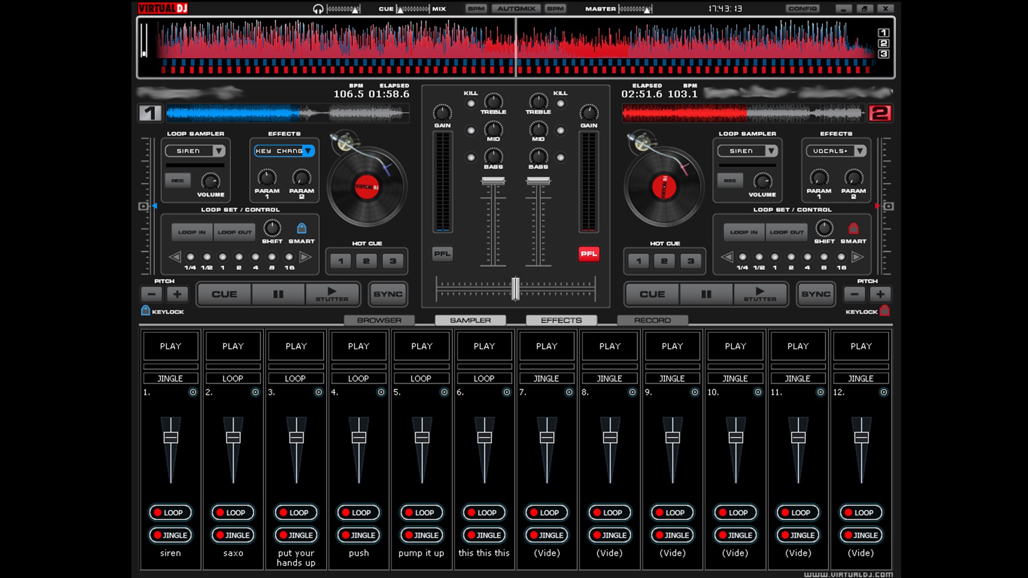
Task: Click LOOP IN on the right deck
Action: tap(744, 232)
